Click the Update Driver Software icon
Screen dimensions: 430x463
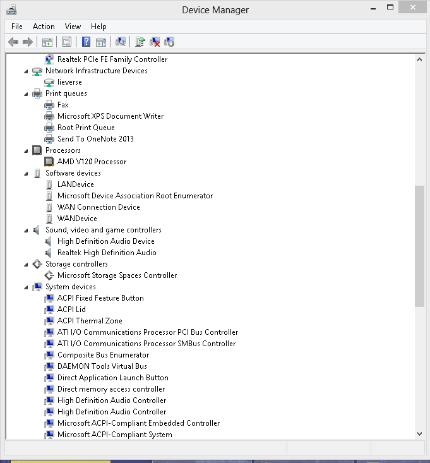tap(140, 42)
